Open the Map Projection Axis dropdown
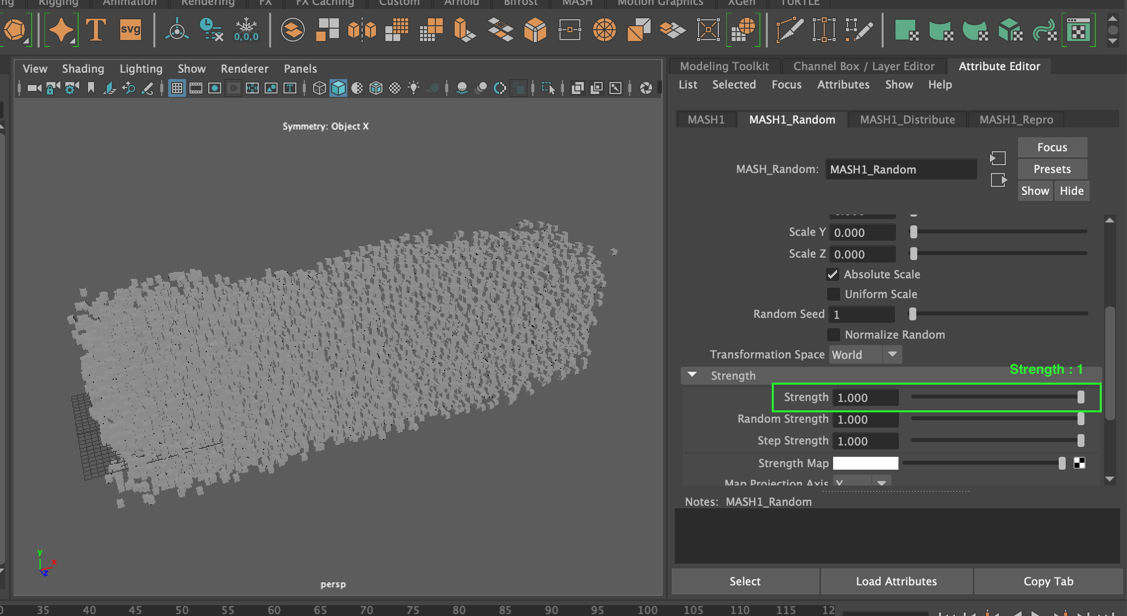Image resolution: width=1127 pixels, height=616 pixels. pos(881,483)
